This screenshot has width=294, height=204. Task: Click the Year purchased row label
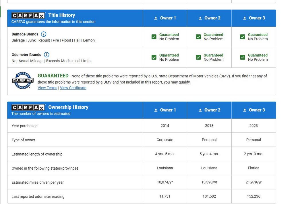click(24, 126)
